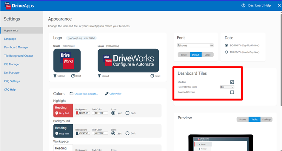Viewport: 282px width, 151px height.
Task: Click the tablet preview image
Action: pyautogui.click(x=221, y=143)
